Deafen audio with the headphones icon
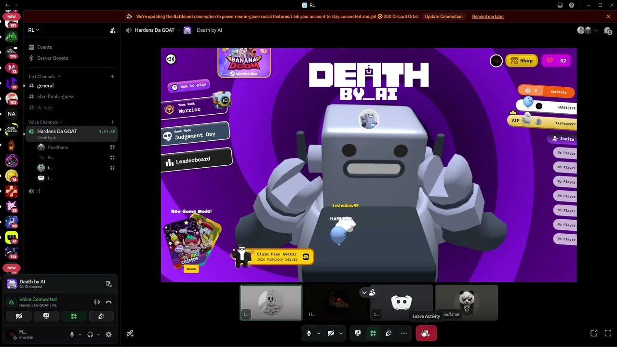This screenshot has height=347, width=617. [x=90, y=334]
